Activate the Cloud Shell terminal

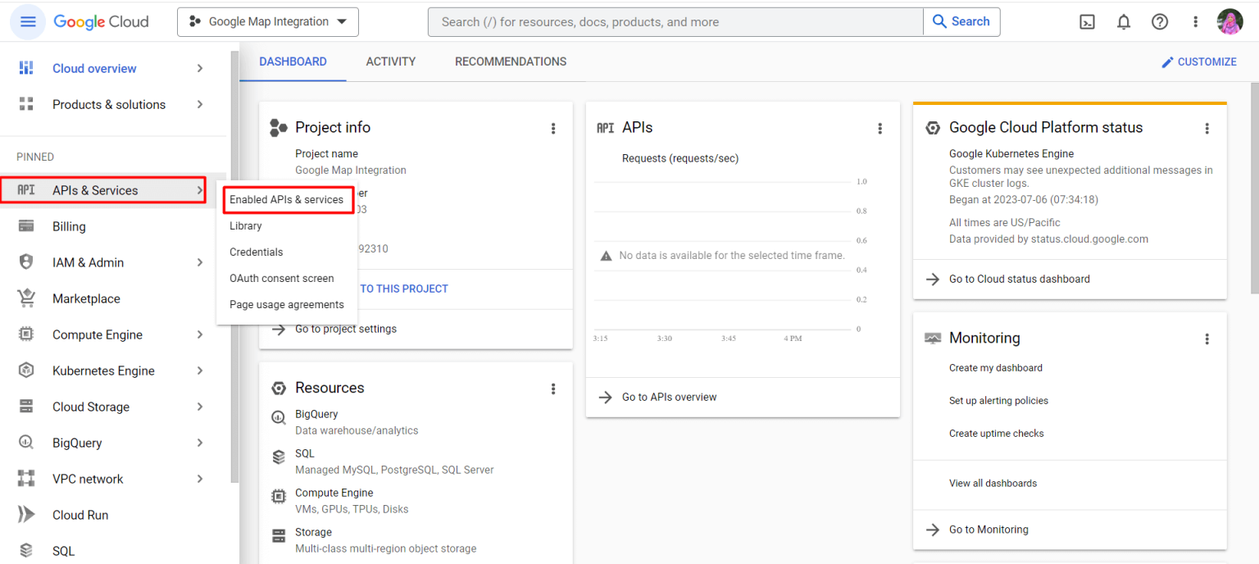pos(1087,21)
